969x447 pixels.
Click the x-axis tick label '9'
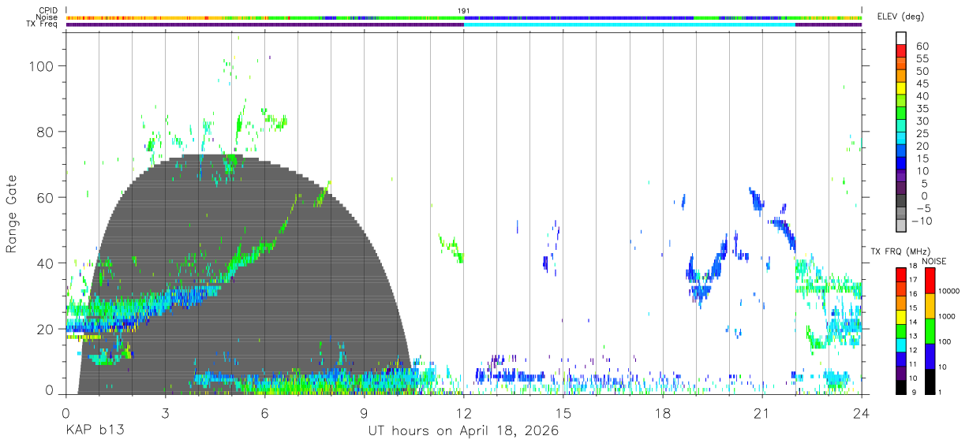(364, 412)
